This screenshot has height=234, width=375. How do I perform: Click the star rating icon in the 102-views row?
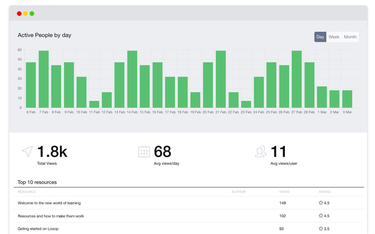pos(321,216)
